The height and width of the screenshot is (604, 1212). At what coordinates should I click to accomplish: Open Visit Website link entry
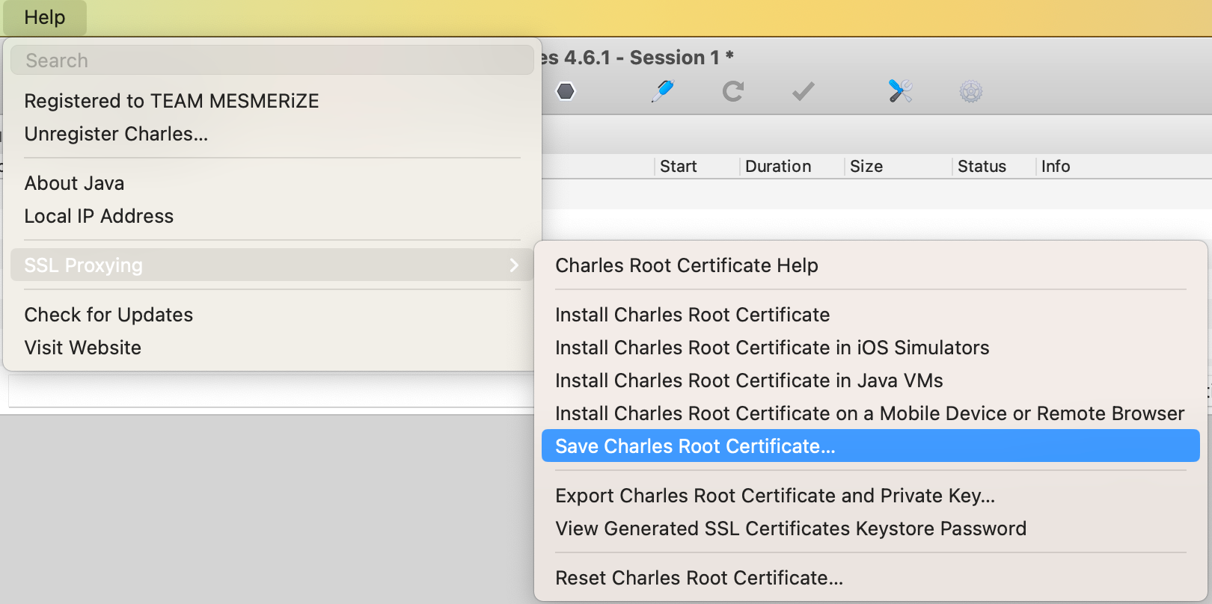coord(82,348)
